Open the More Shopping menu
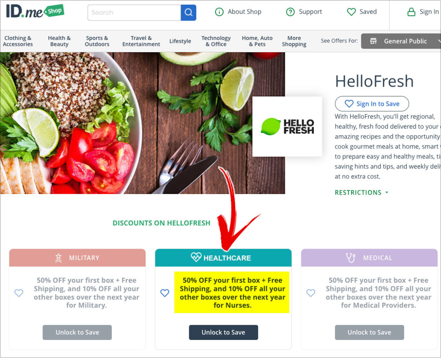441x358 pixels. click(294, 41)
